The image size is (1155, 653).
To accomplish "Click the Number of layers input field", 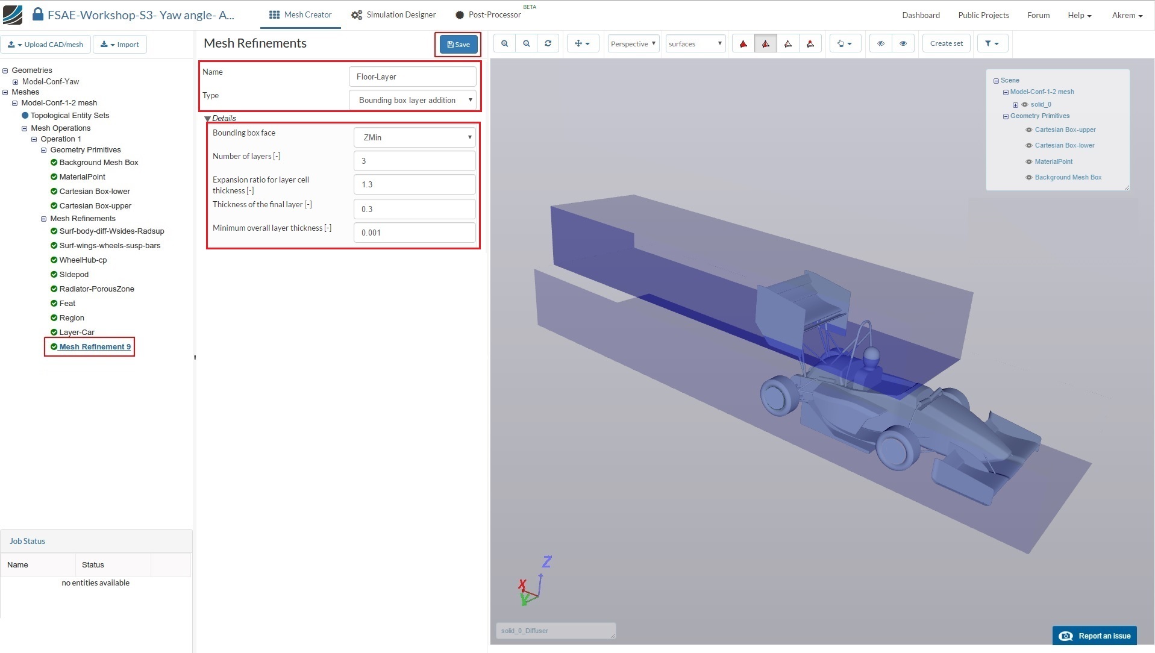I will [415, 161].
